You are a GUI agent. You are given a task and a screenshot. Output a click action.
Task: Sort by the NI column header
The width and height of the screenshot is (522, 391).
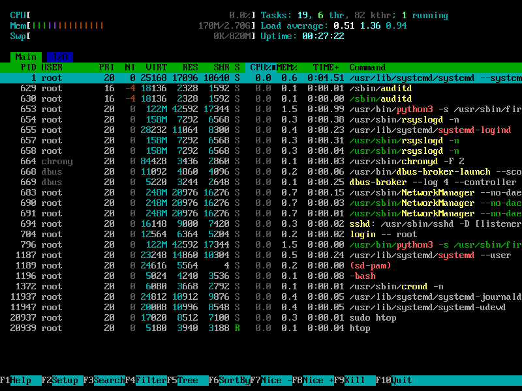130,68
